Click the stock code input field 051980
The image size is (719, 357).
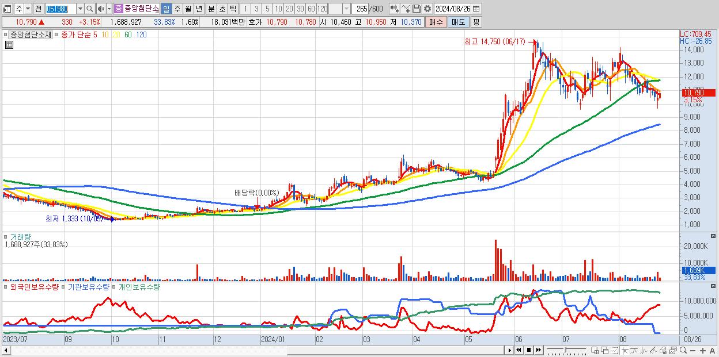(60, 9)
